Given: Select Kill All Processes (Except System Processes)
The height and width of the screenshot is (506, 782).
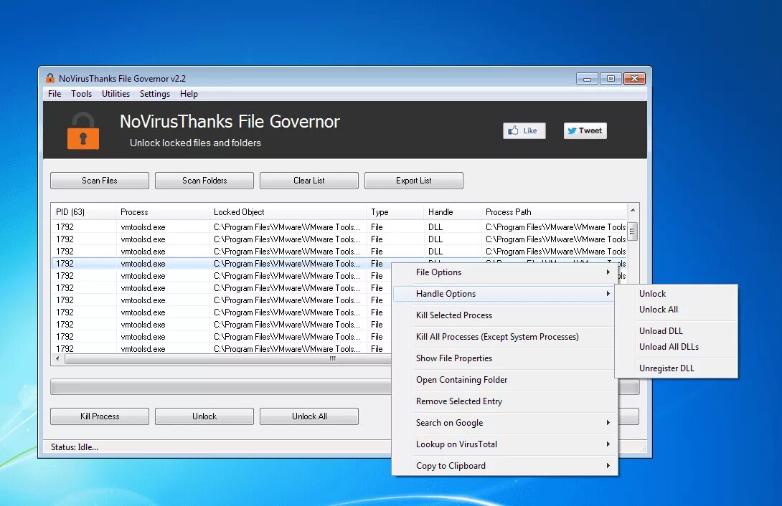Looking at the screenshot, I should coord(504,337).
